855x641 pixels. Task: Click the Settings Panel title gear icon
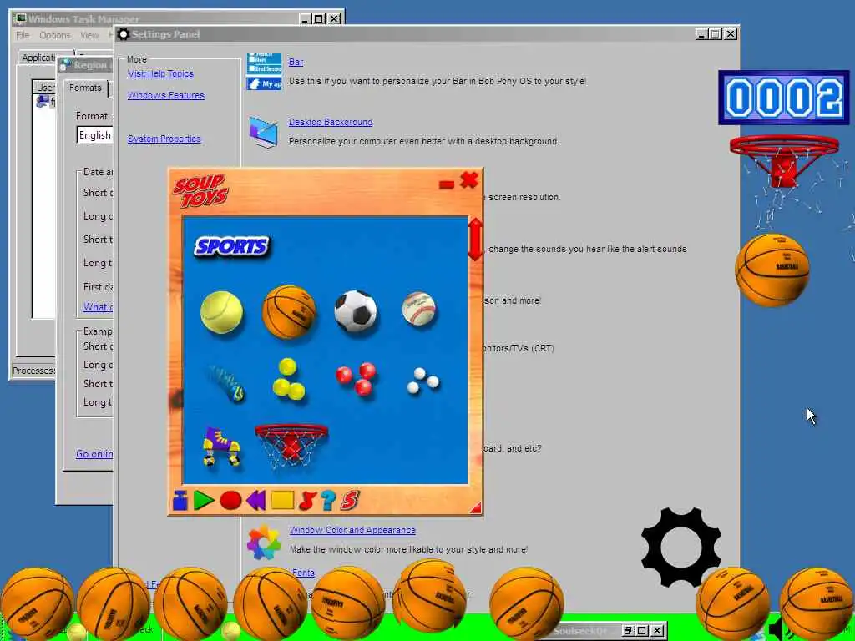[124, 34]
